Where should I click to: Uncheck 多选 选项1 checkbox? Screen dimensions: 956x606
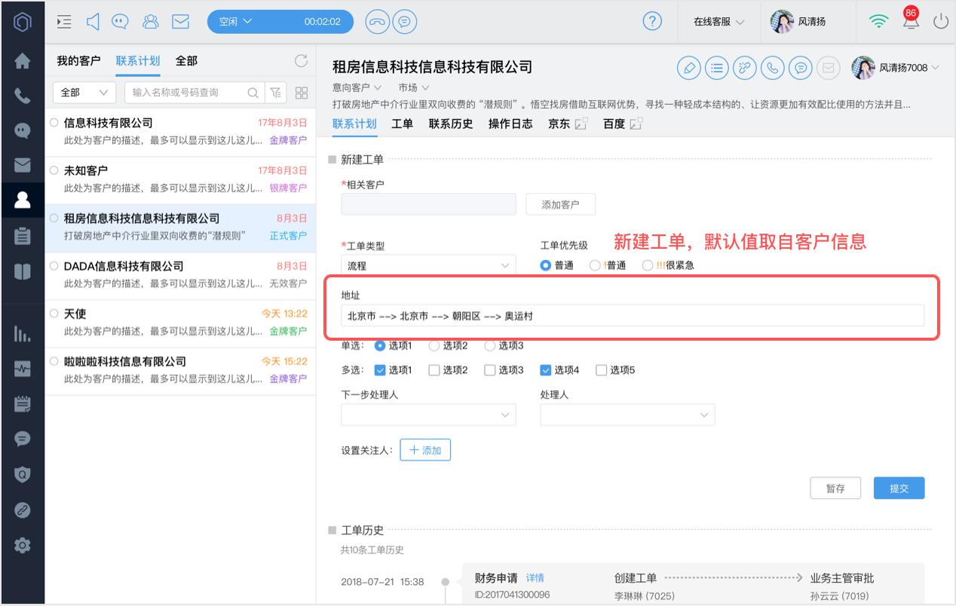coord(380,370)
